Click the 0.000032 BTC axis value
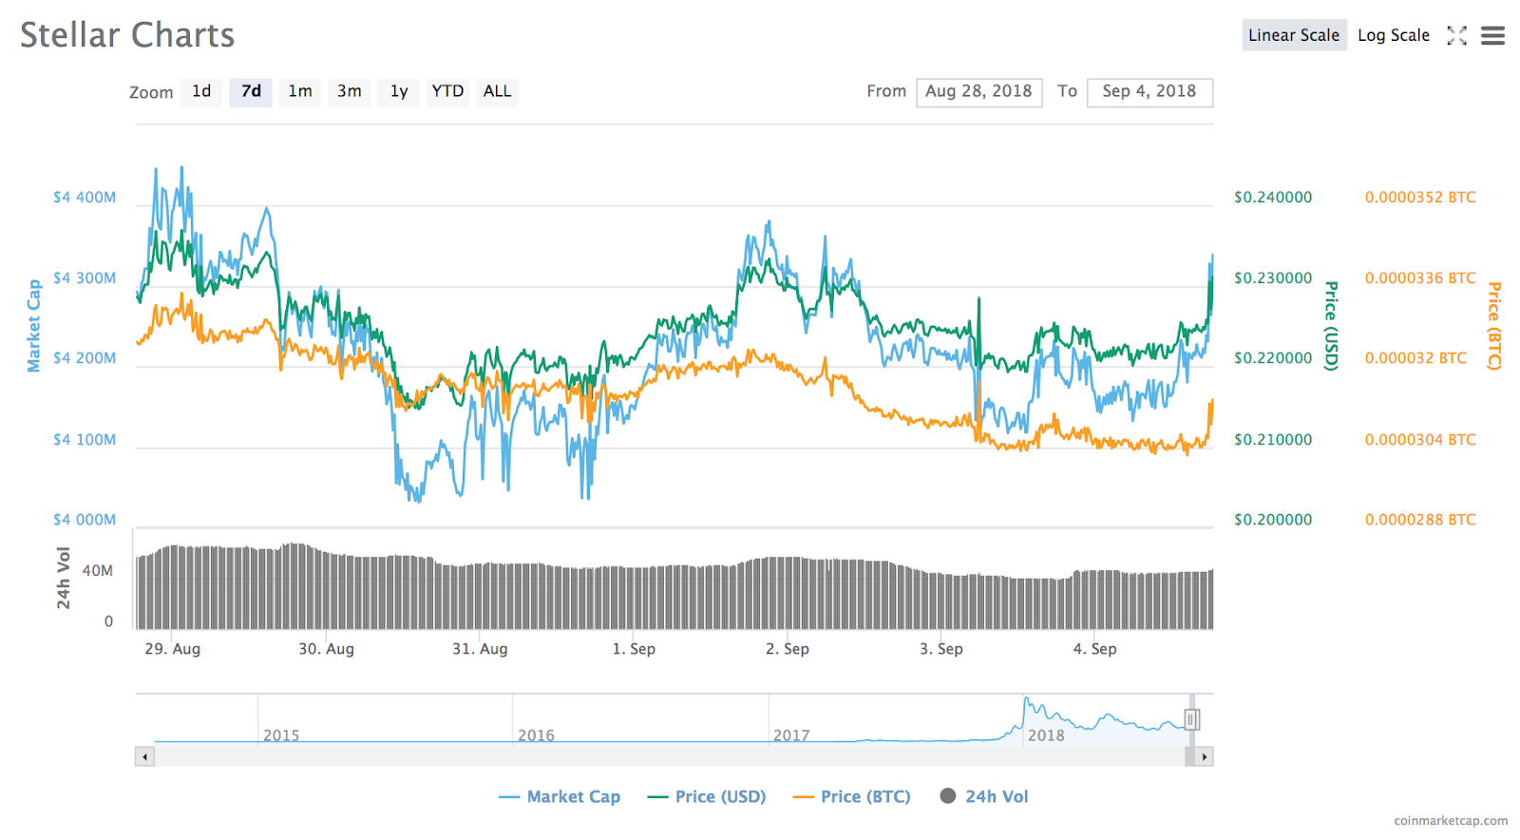This screenshot has width=1520, height=840. point(1415,358)
